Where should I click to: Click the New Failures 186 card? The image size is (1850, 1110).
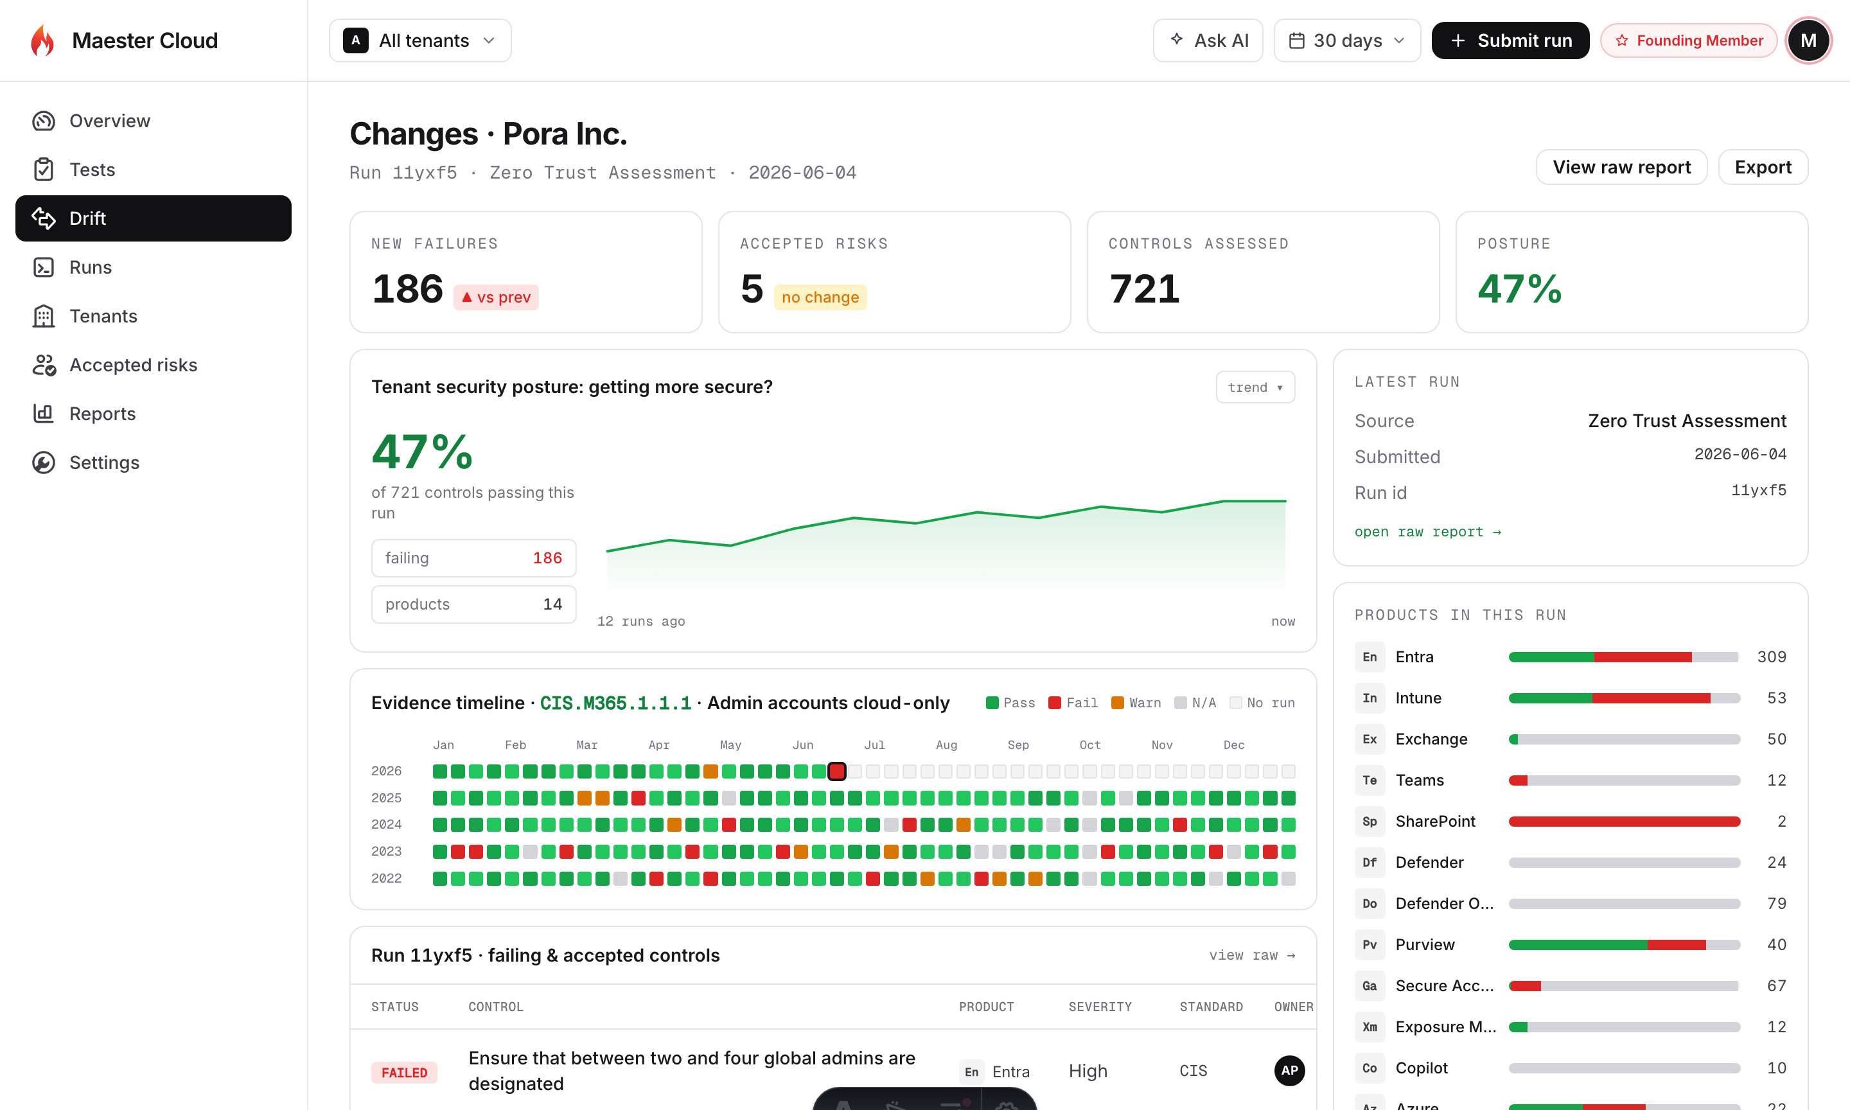coord(525,272)
